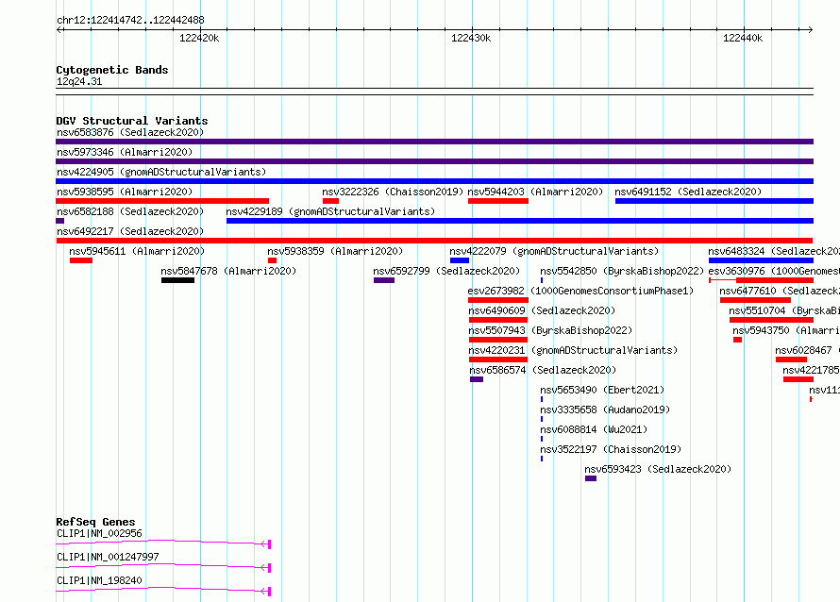Open the CLIP1|NM_001247997 gene label

coord(108,557)
